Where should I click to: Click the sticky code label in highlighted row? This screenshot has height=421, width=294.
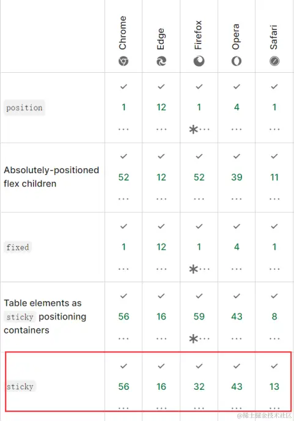pyautogui.click(x=20, y=387)
